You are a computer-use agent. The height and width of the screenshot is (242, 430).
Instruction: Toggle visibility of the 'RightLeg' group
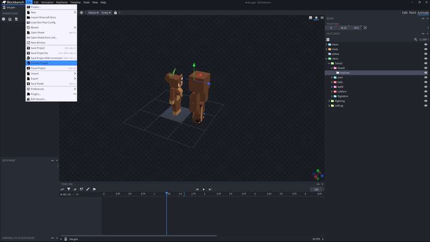pos(426,101)
